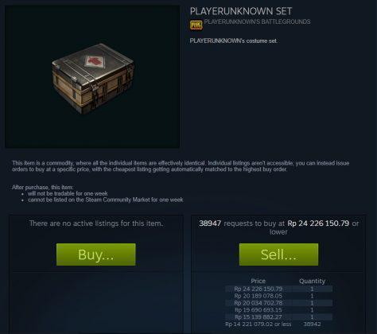Viewport: 377px width, 334px height.
Task: Click the Quantity column header
Action: (312, 282)
